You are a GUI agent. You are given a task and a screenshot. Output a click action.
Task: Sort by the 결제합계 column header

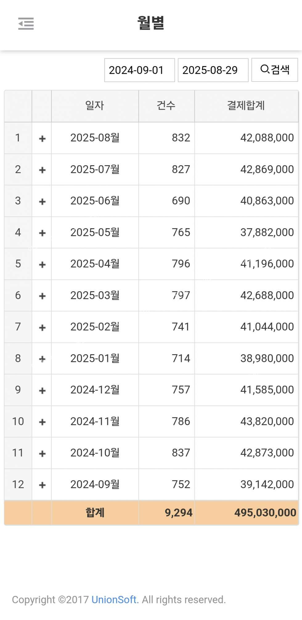pyautogui.click(x=246, y=106)
